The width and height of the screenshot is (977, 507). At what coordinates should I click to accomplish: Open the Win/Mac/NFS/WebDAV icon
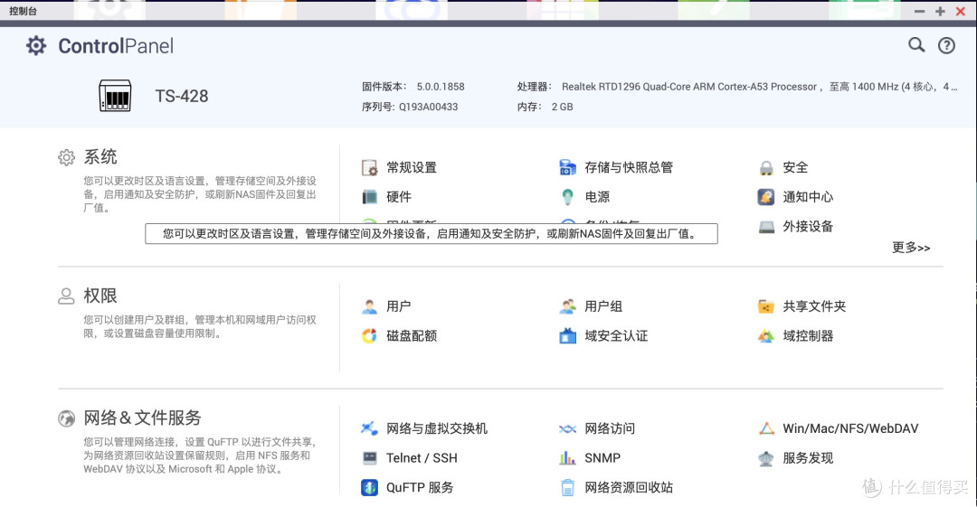point(766,428)
